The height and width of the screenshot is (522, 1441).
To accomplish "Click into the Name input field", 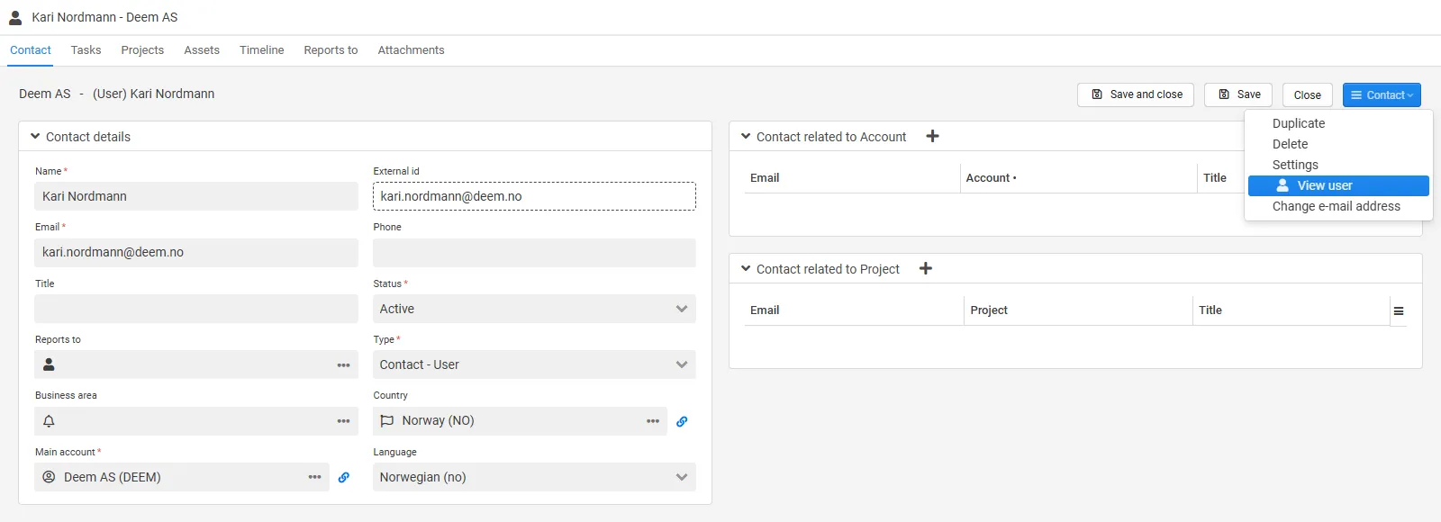I will click(196, 196).
